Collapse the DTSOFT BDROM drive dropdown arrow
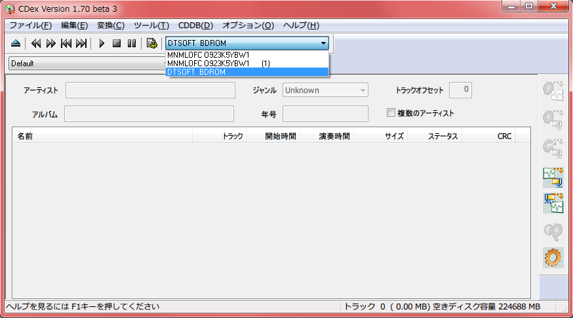This screenshot has height=318, width=573. click(323, 43)
